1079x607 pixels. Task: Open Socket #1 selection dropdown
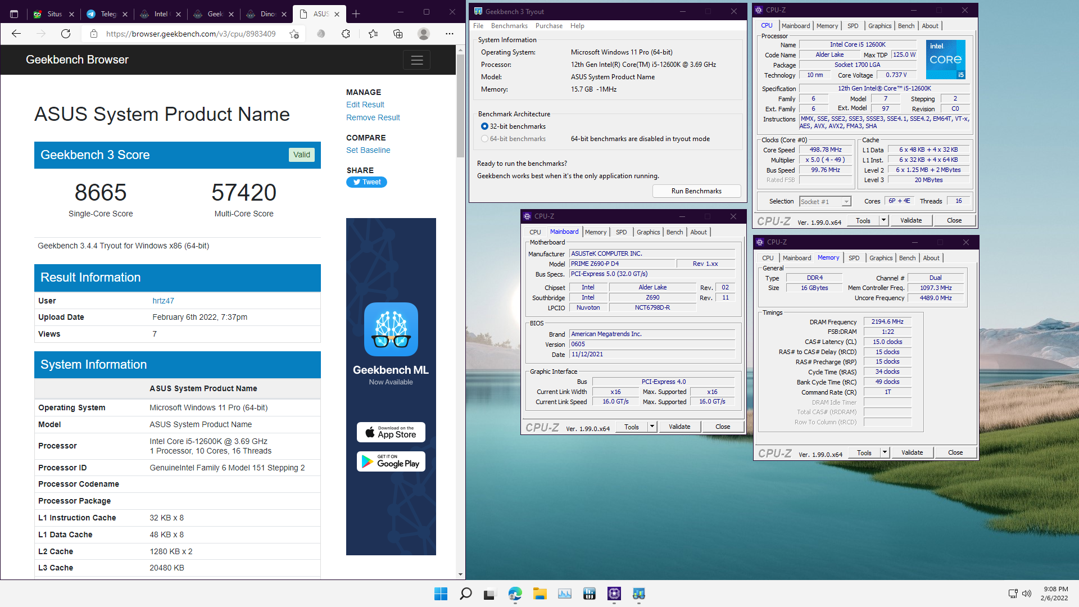pyautogui.click(x=825, y=201)
